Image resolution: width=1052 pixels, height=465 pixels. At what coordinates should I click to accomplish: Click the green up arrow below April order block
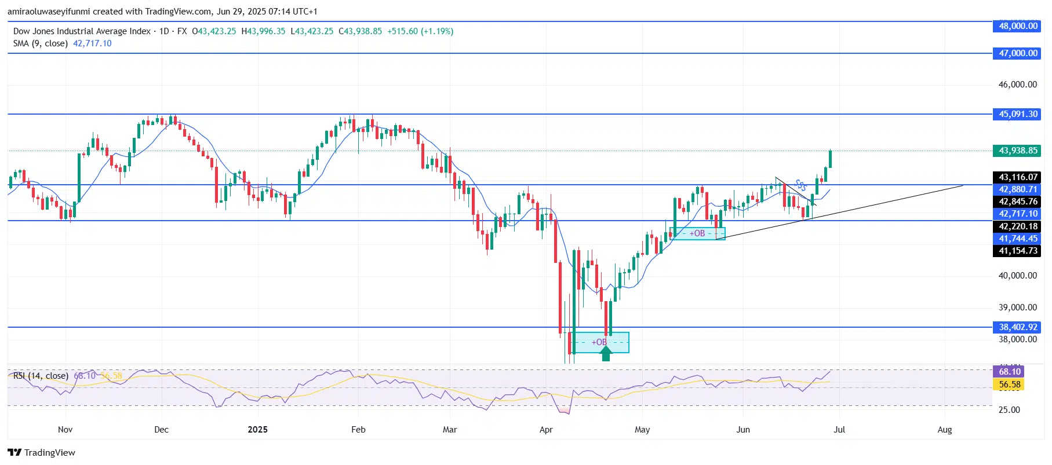606,354
